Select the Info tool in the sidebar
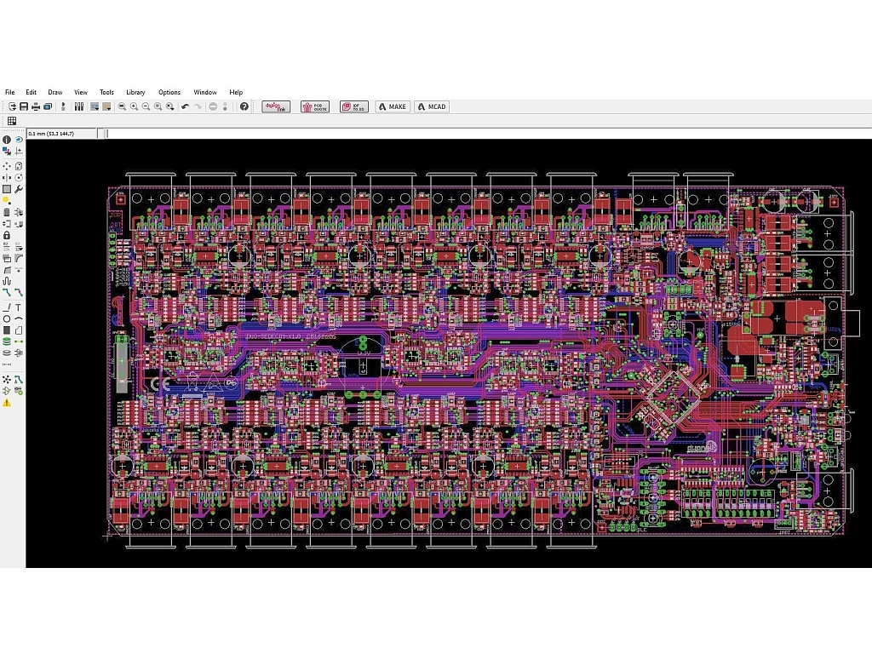 7,140
